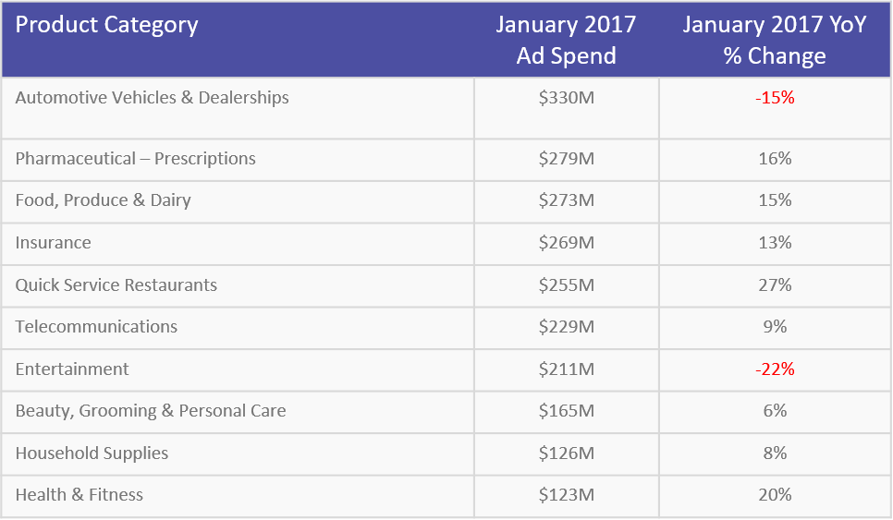
Task: Click the Telecommunications row label
Action: (x=96, y=327)
